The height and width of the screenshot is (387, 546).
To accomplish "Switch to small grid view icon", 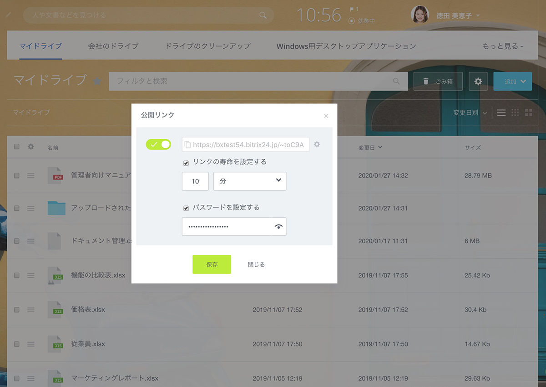I will [x=515, y=112].
